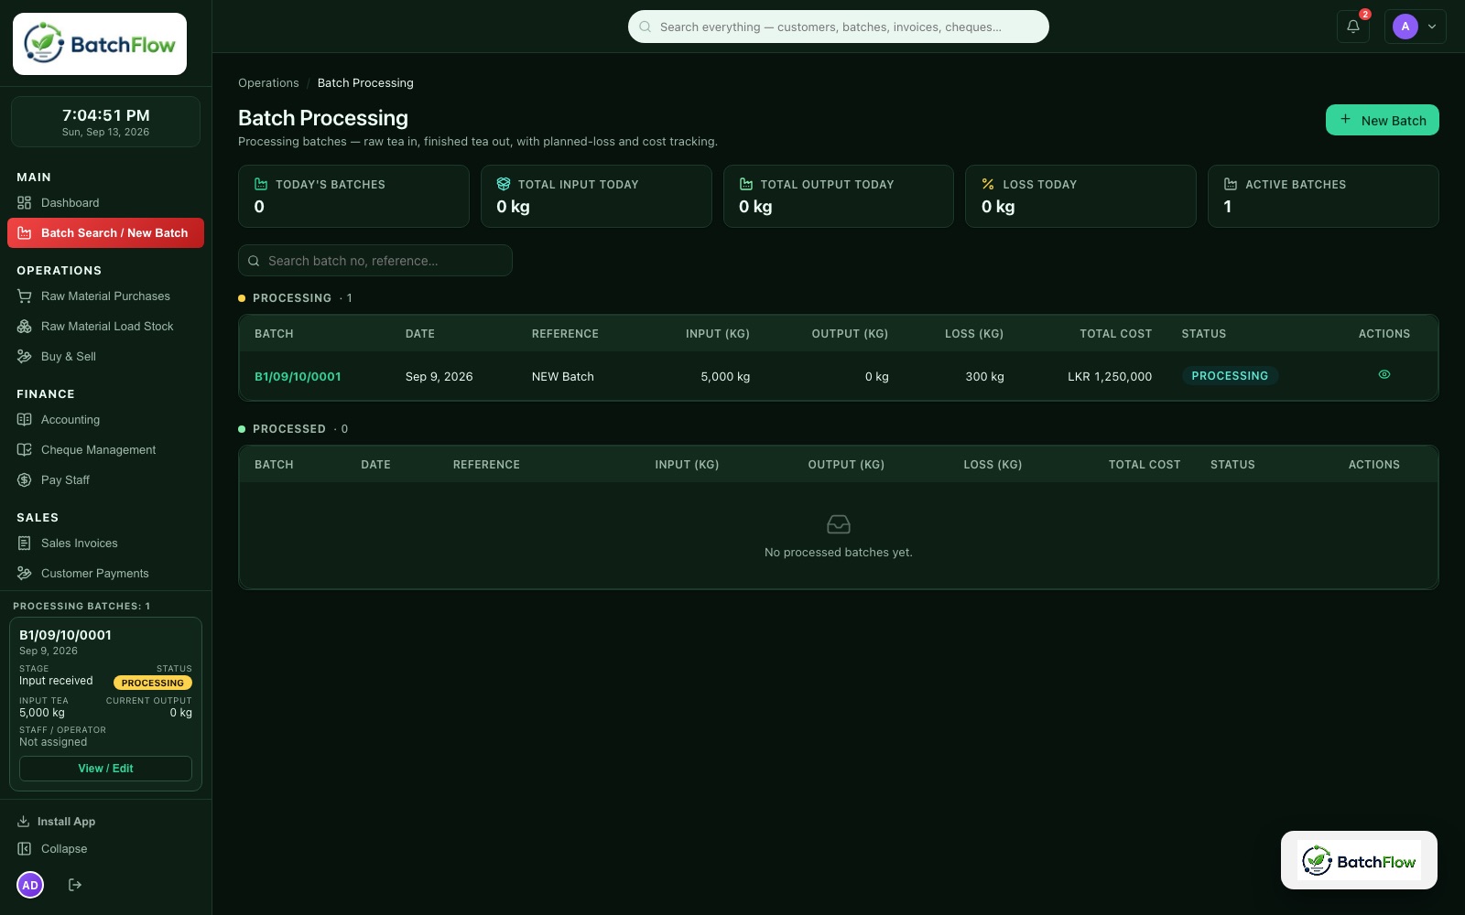Image resolution: width=1465 pixels, height=915 pixels.
Task: Click the Active Batches factory icon
Action: (1230, 184)
